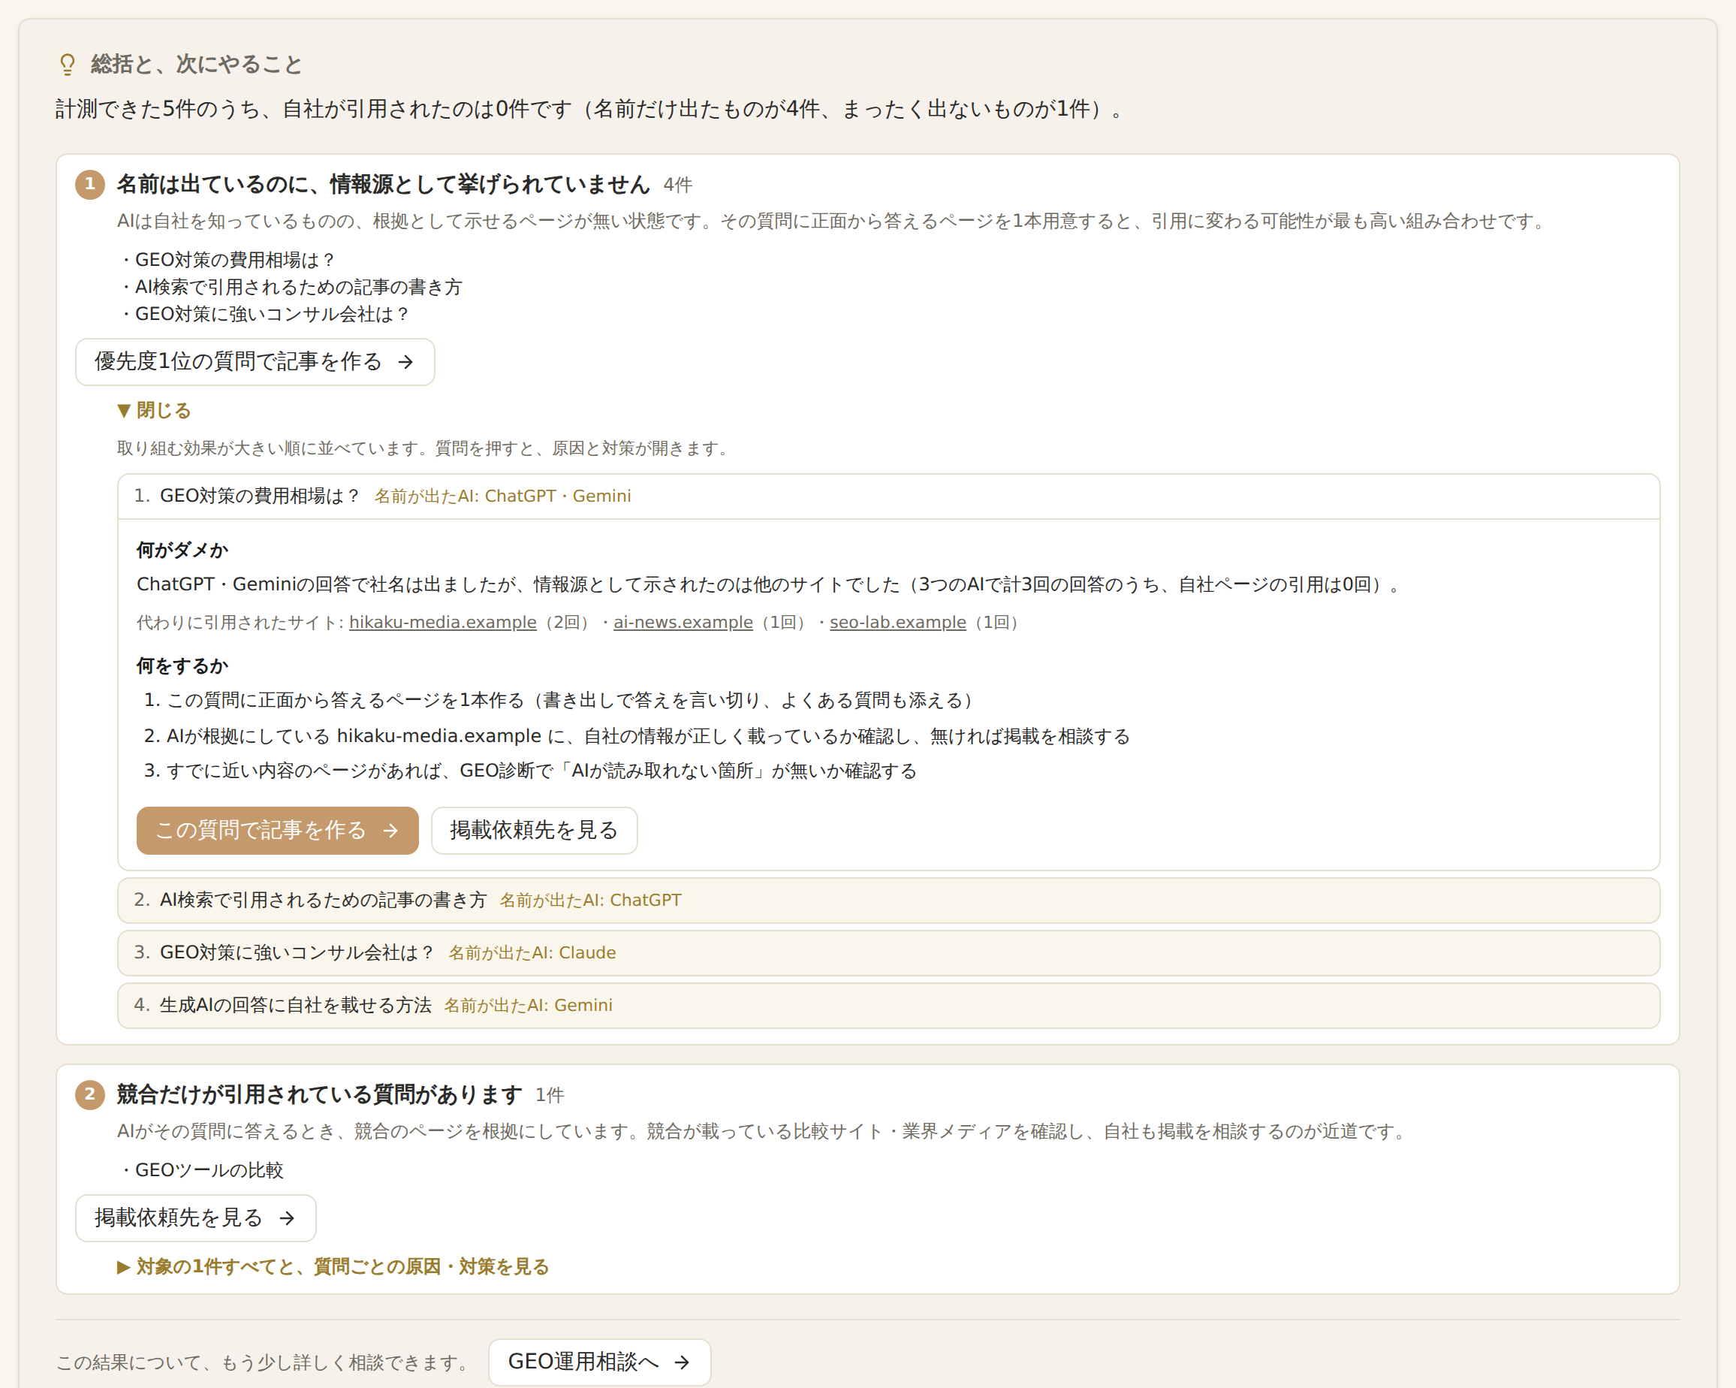The image size is (1736, 1388).
Task: Click label 名前が出たAI: Claude
Action: (x=532, y=953)
